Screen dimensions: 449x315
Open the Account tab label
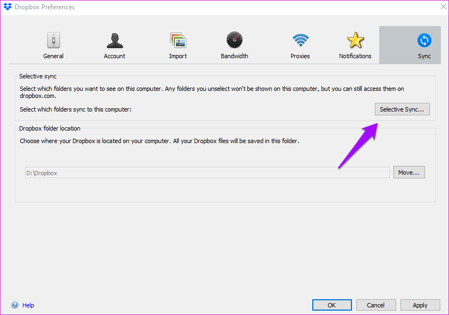[x=114, y=56]
